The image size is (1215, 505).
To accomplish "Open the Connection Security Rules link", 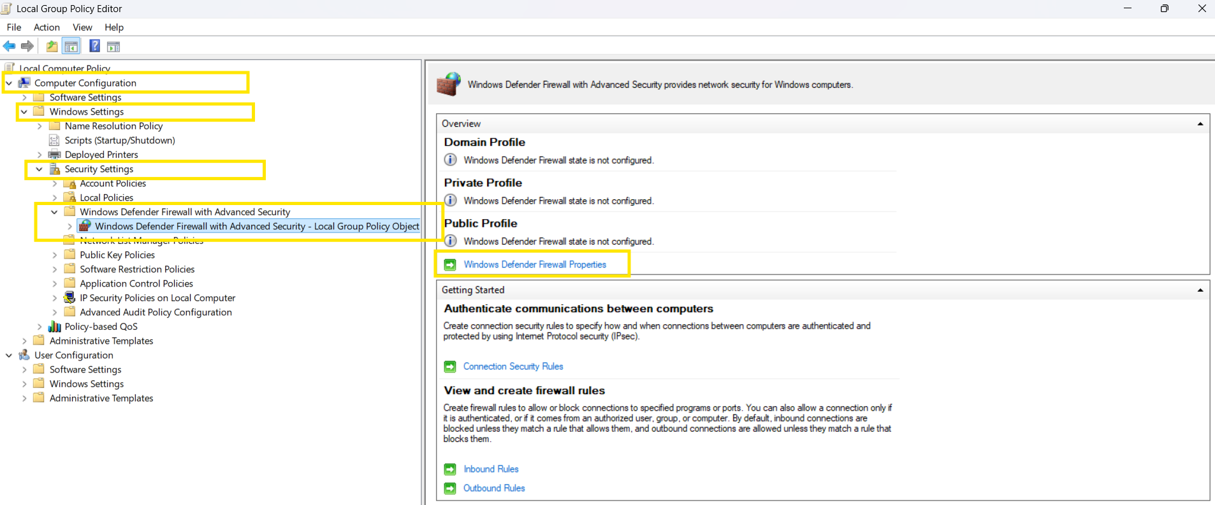I will (x=513, y=366).
